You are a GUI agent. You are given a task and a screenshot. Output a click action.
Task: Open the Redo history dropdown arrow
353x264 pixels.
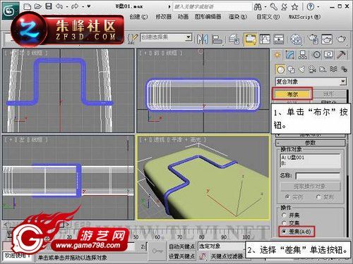[x=83, y=6]
